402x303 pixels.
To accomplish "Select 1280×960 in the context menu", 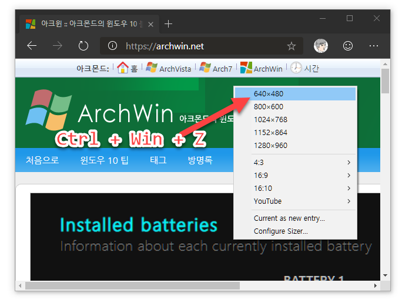I will [x=296, y=146].
